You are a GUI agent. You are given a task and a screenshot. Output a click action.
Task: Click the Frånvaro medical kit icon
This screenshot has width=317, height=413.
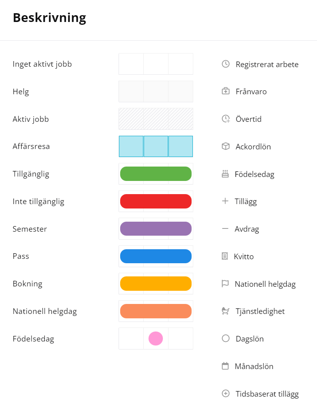coord(226,91)
